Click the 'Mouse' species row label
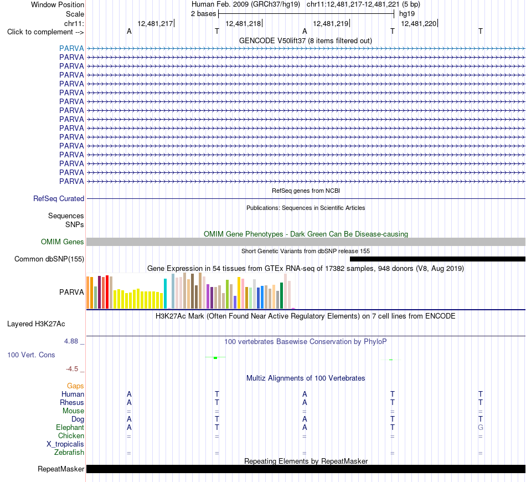This screenshot has width=526, height=482. coord(73,411)
